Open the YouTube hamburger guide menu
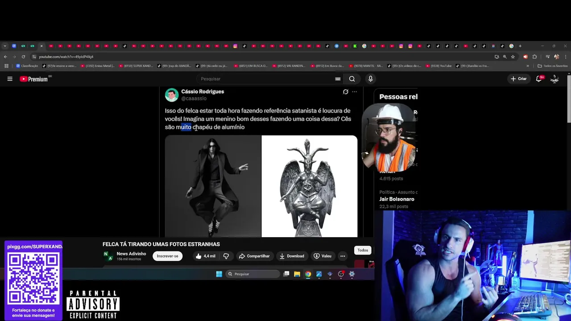The image size is (571, 321). click(10, 79)
